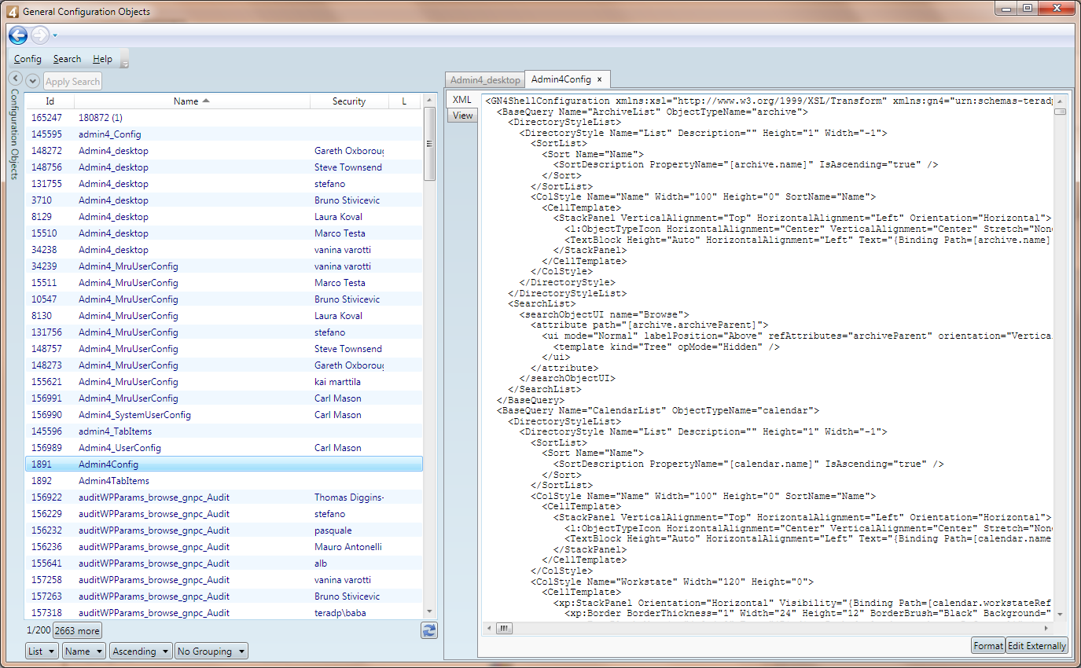Image resolution: width=1081 pixels, height=668 pixels.
Task: Select auditWPParams row for Mauro Antonelli
Action: tap(224, 547)
